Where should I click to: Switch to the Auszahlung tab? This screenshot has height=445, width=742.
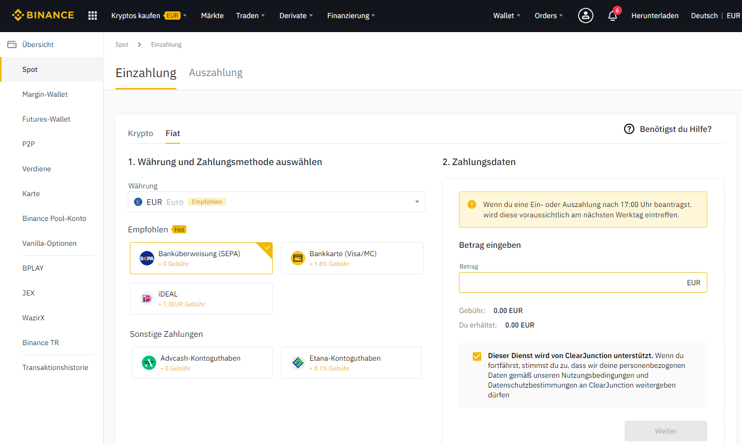pyautogui.click(x=216, y=72)
